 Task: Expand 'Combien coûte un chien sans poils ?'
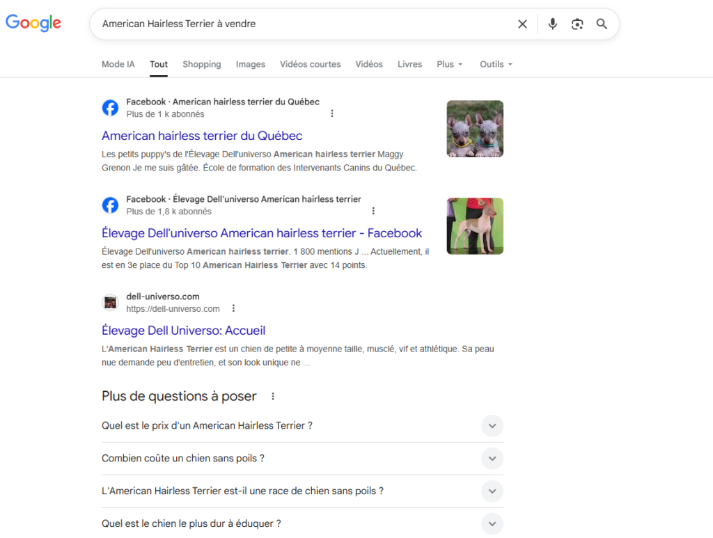pyautogui.click(x=492, y=458)
